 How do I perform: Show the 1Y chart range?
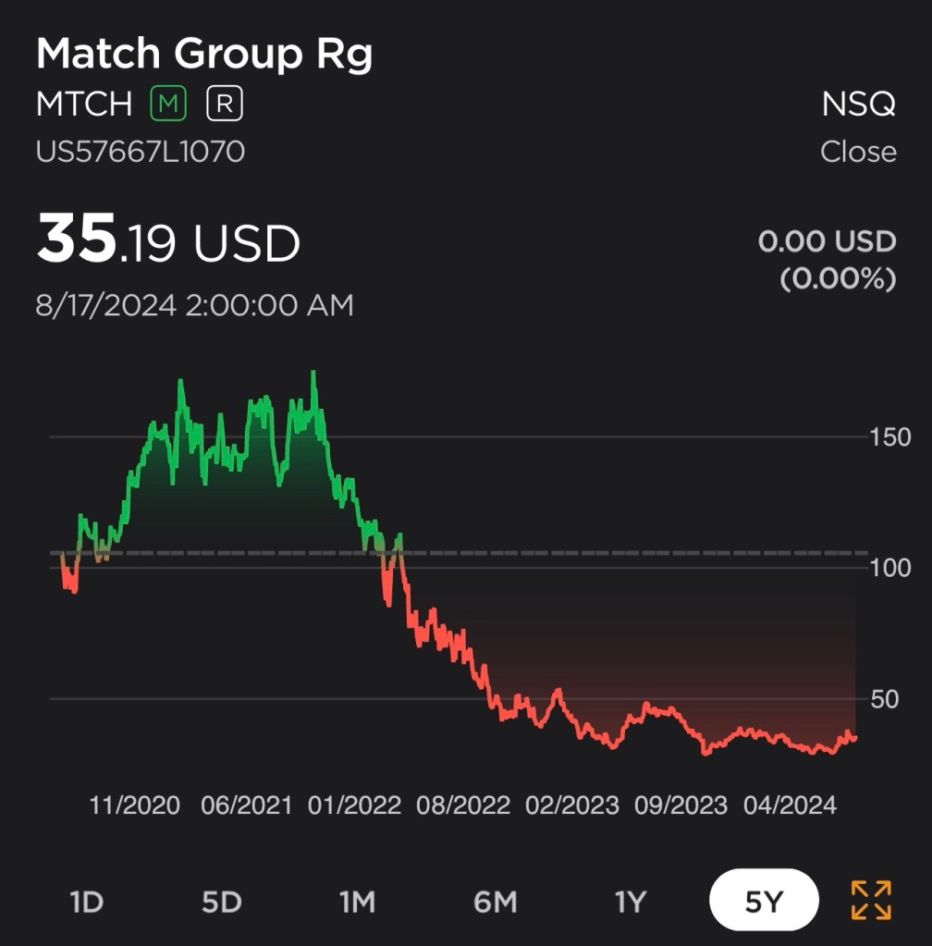point(630,902)
